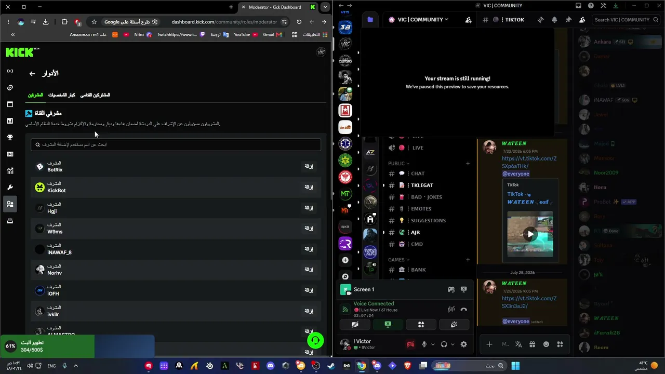Open the analytics bar chart icon in Kick sidebar
Image resolution: width=665 pixels, height=374 pixels.
click(10, 121)
